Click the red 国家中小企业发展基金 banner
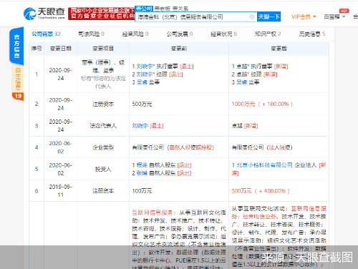 point(102,14)
